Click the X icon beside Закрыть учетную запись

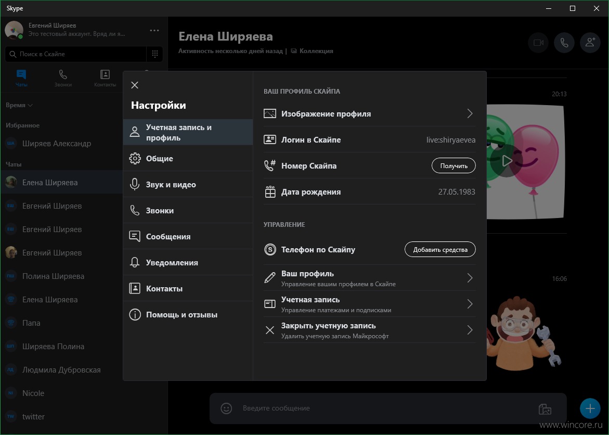tap(270, 330)
